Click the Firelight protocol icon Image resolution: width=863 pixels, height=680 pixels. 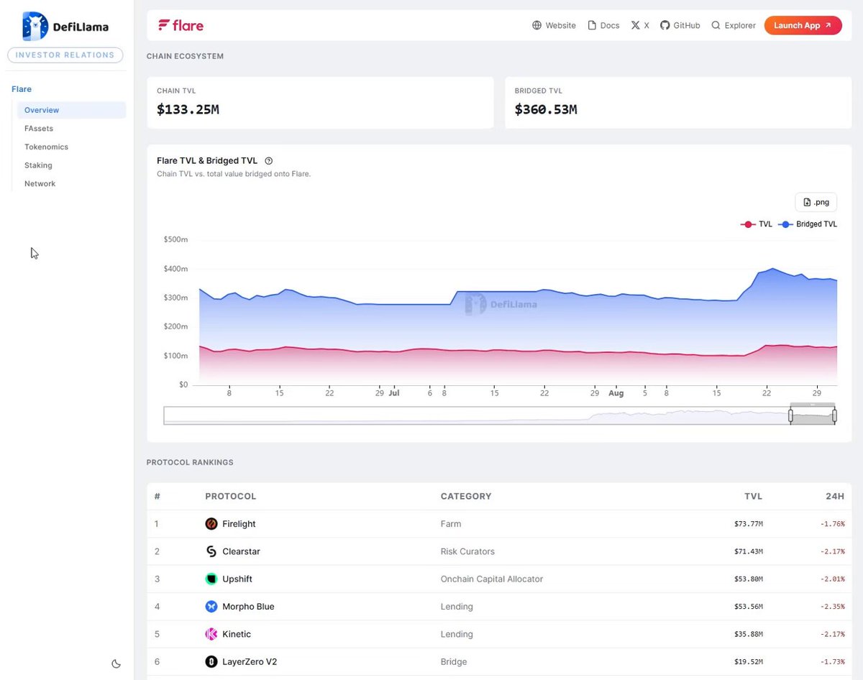coord(211,524)
